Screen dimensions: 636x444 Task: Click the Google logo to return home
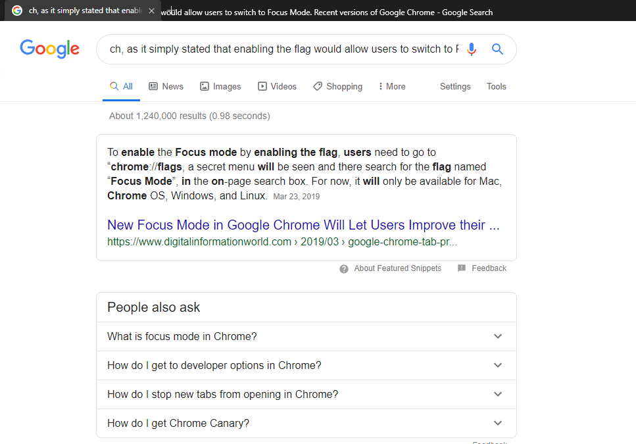(x=49, y=49)
